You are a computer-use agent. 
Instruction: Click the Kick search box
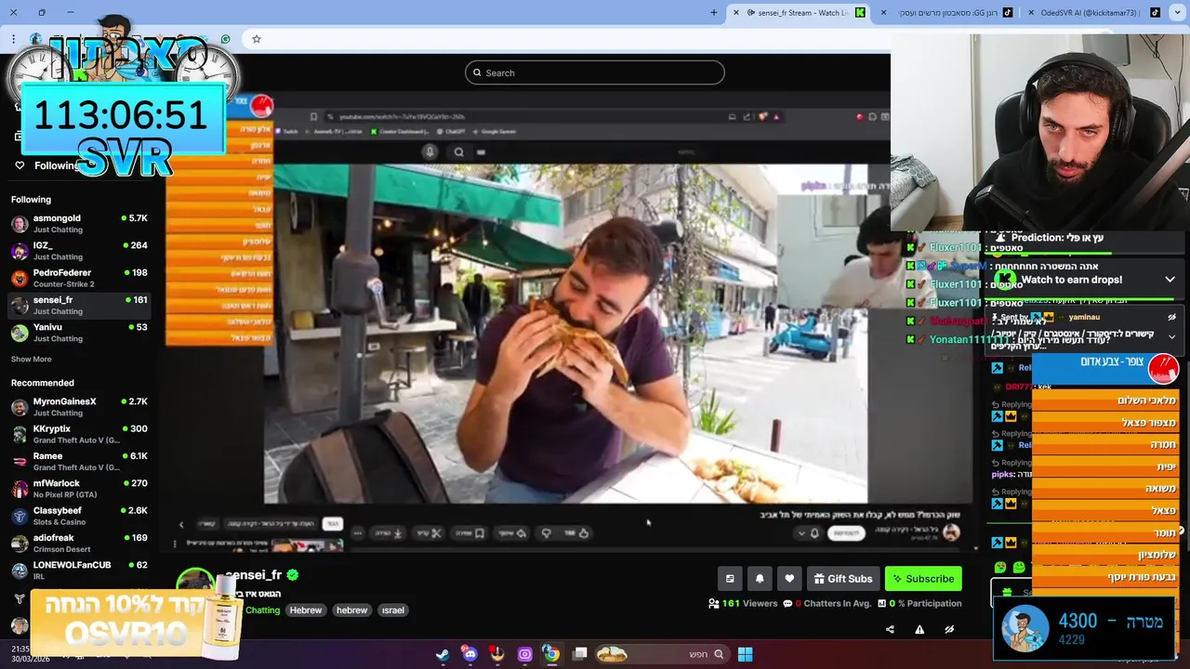(594, 72)
